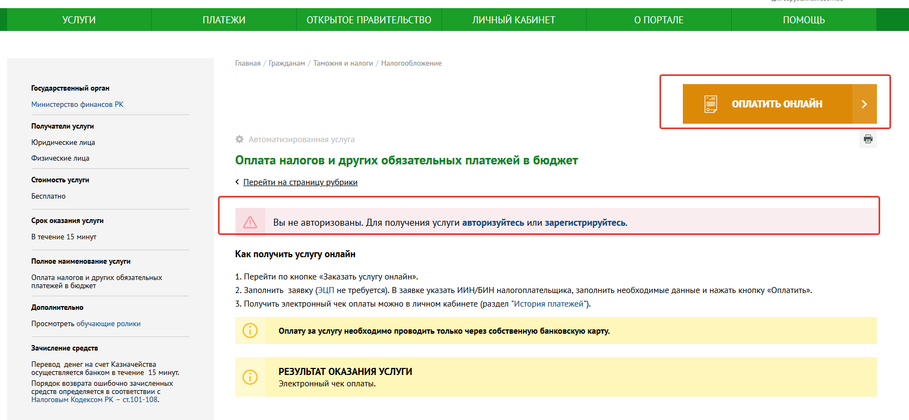This screenshot has height=420, width=909.
Task: Click the text Юридические лица
Action: point(63,143)
